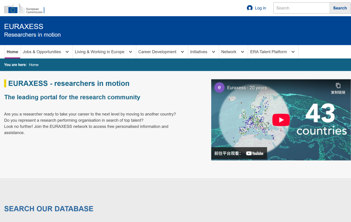Go to the Home menu tab
The width and height of the screenshot is (351, 222).
coord(12,52)
